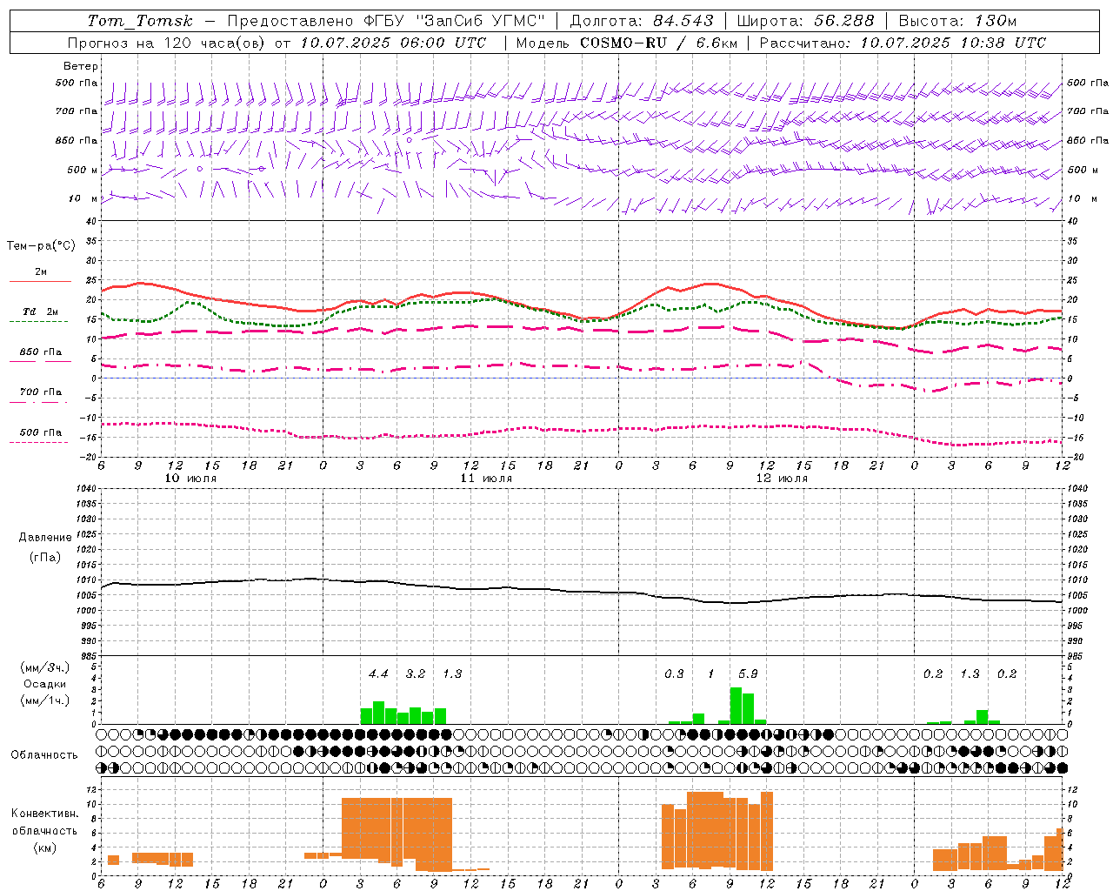Click the solid red line sample under 2м legend

(x=40, y=282)
